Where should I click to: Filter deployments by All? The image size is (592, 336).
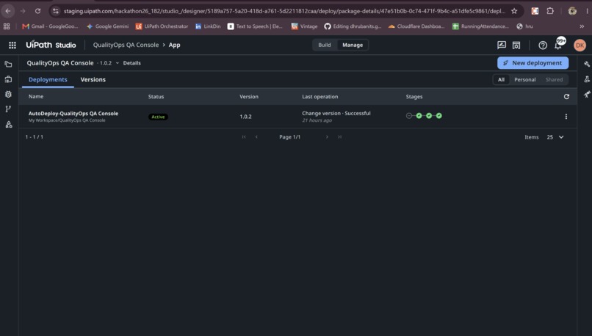pyautogui.click(x=501, y=79)
